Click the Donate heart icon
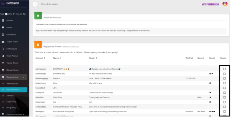This screenshot has width=231, height=117. click(3, 28)
